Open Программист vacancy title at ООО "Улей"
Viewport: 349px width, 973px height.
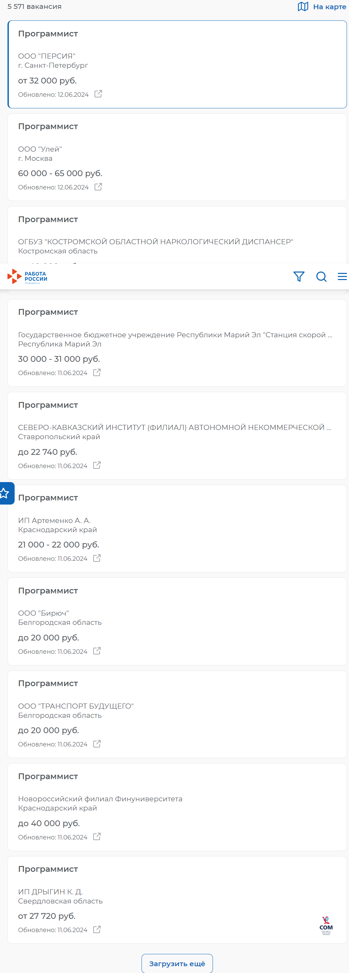(48, 126)
